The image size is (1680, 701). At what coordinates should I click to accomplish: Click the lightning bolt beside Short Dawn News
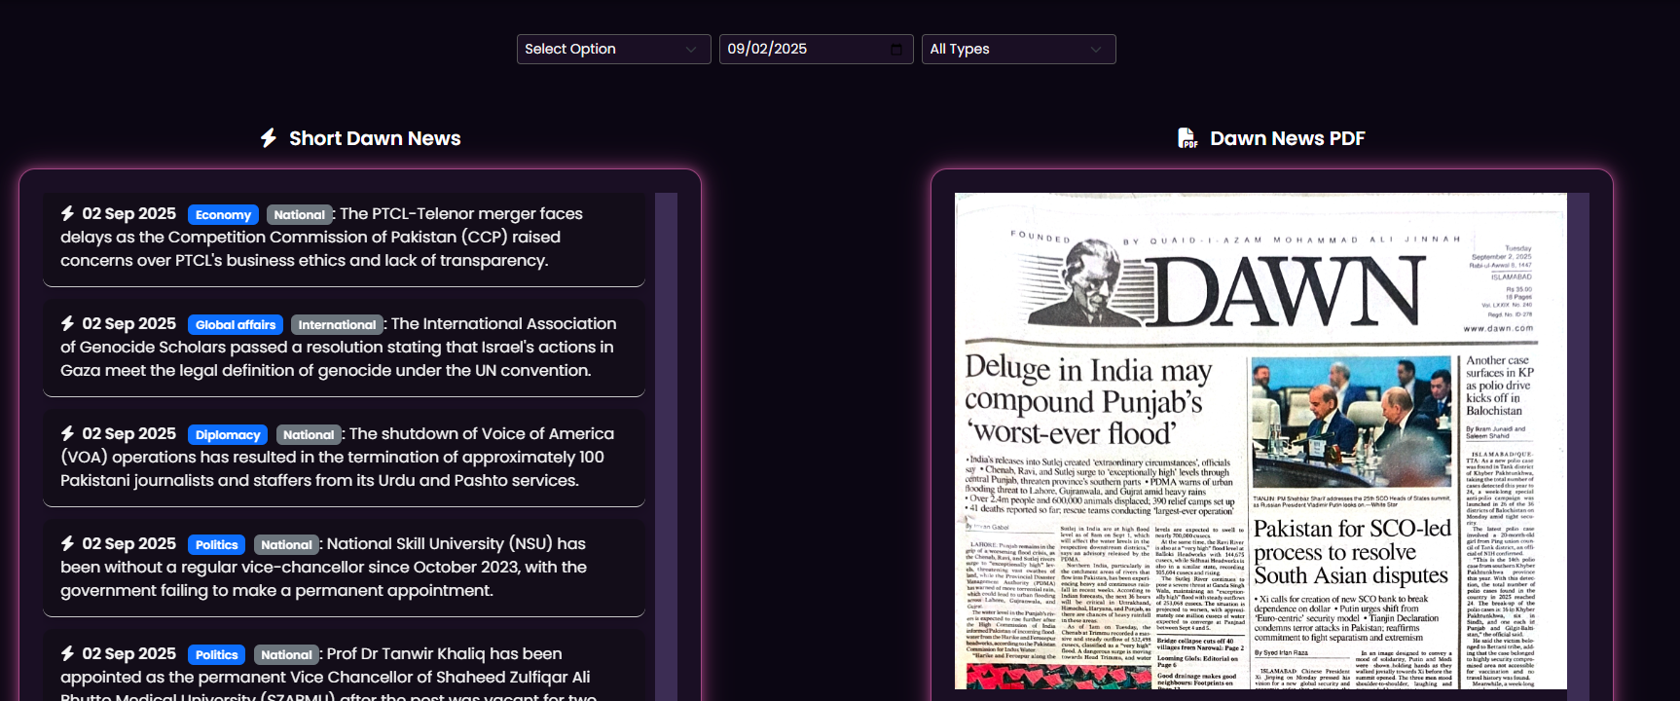click(x=269, y=138)
